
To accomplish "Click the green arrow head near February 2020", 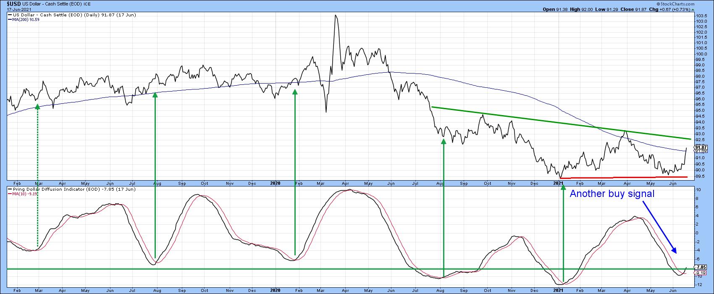I will click(294, 91).
